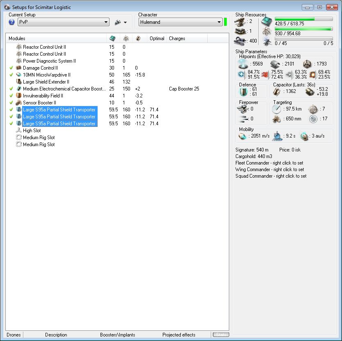Click the Stats button at bottom
342x341 pixels.
point(221,335)
